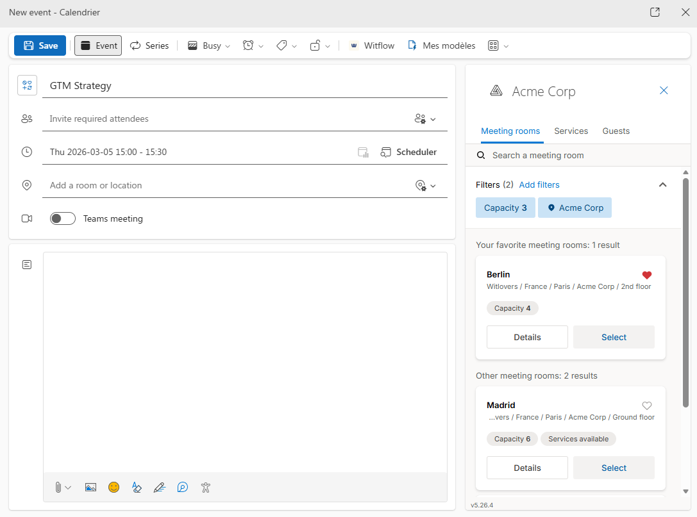Viewport: 697px width, 517px height.
Task: Unfavorite the Berlin meeting room
Action: pyautogui.click(x=646, y=275)
